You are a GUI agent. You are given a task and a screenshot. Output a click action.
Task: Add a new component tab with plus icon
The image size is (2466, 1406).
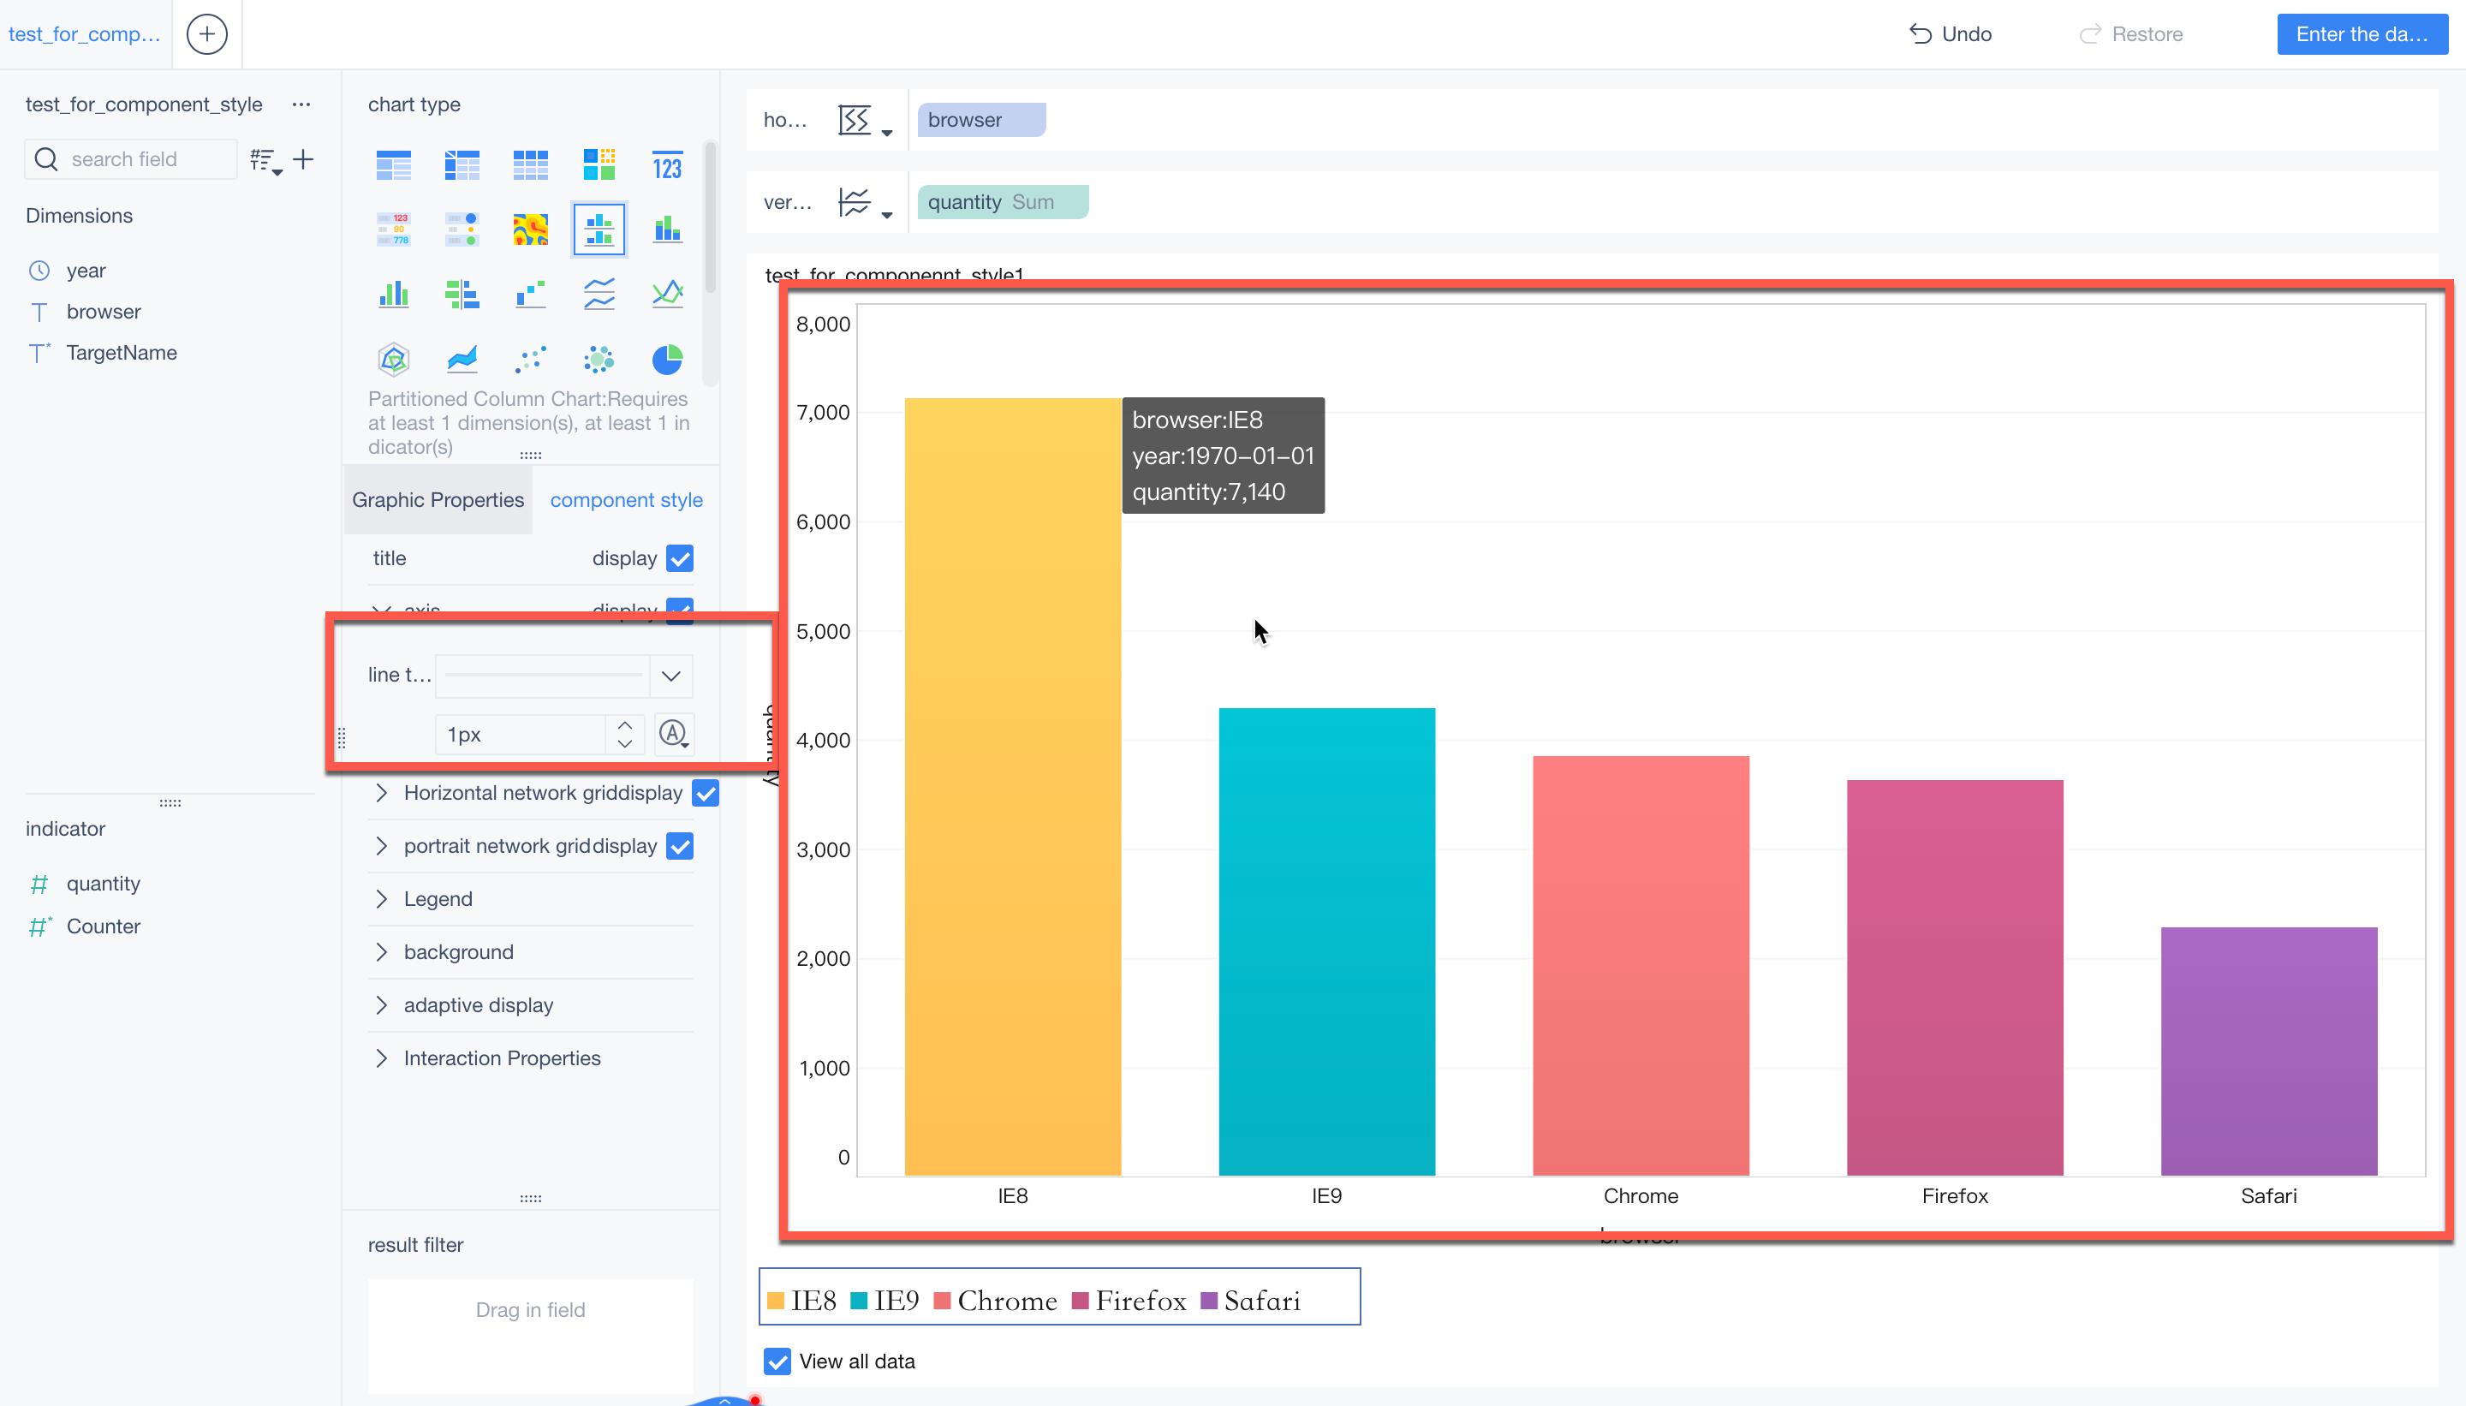pyautogui.click(x=206, y=33)
